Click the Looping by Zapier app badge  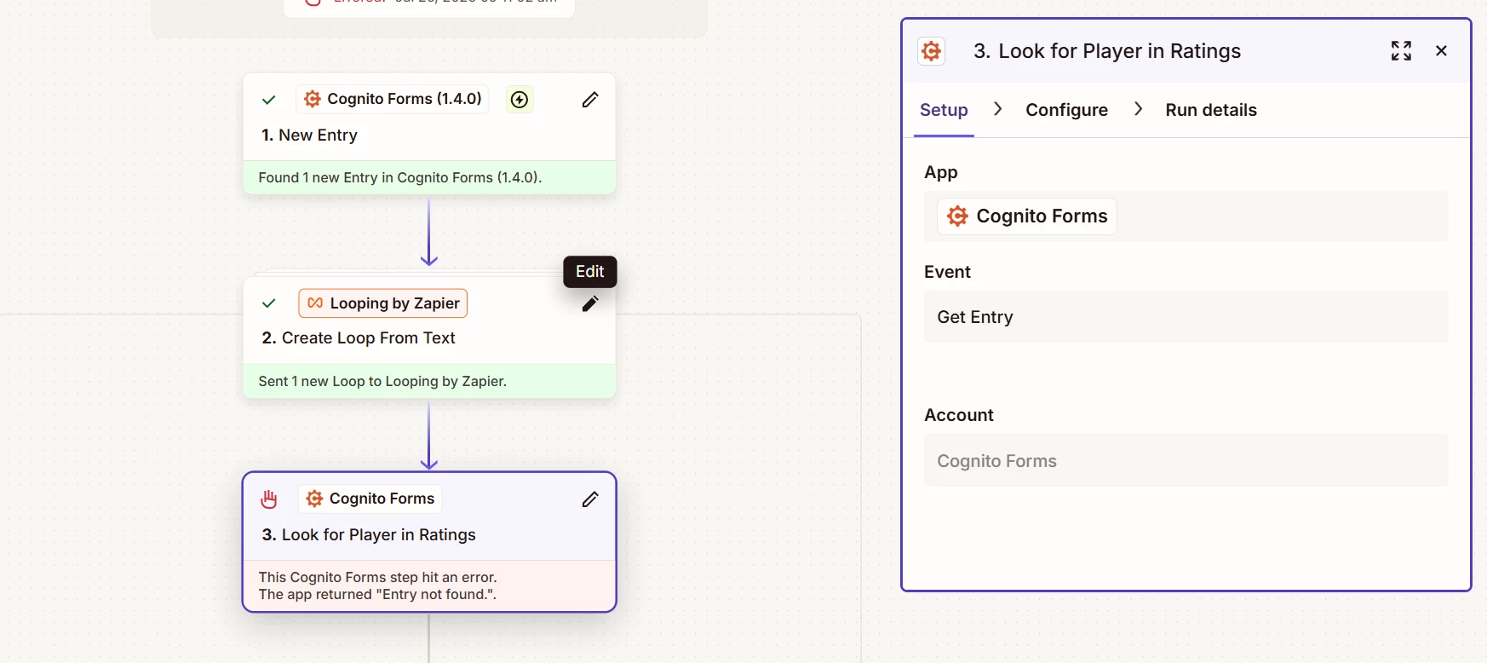tap(383, 303)
